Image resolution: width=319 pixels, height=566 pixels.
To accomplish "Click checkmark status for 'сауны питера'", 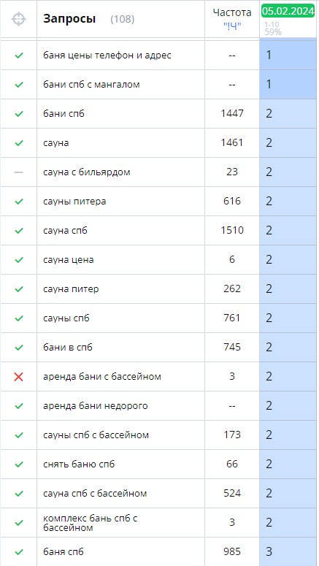I will (x=19, y=202).
